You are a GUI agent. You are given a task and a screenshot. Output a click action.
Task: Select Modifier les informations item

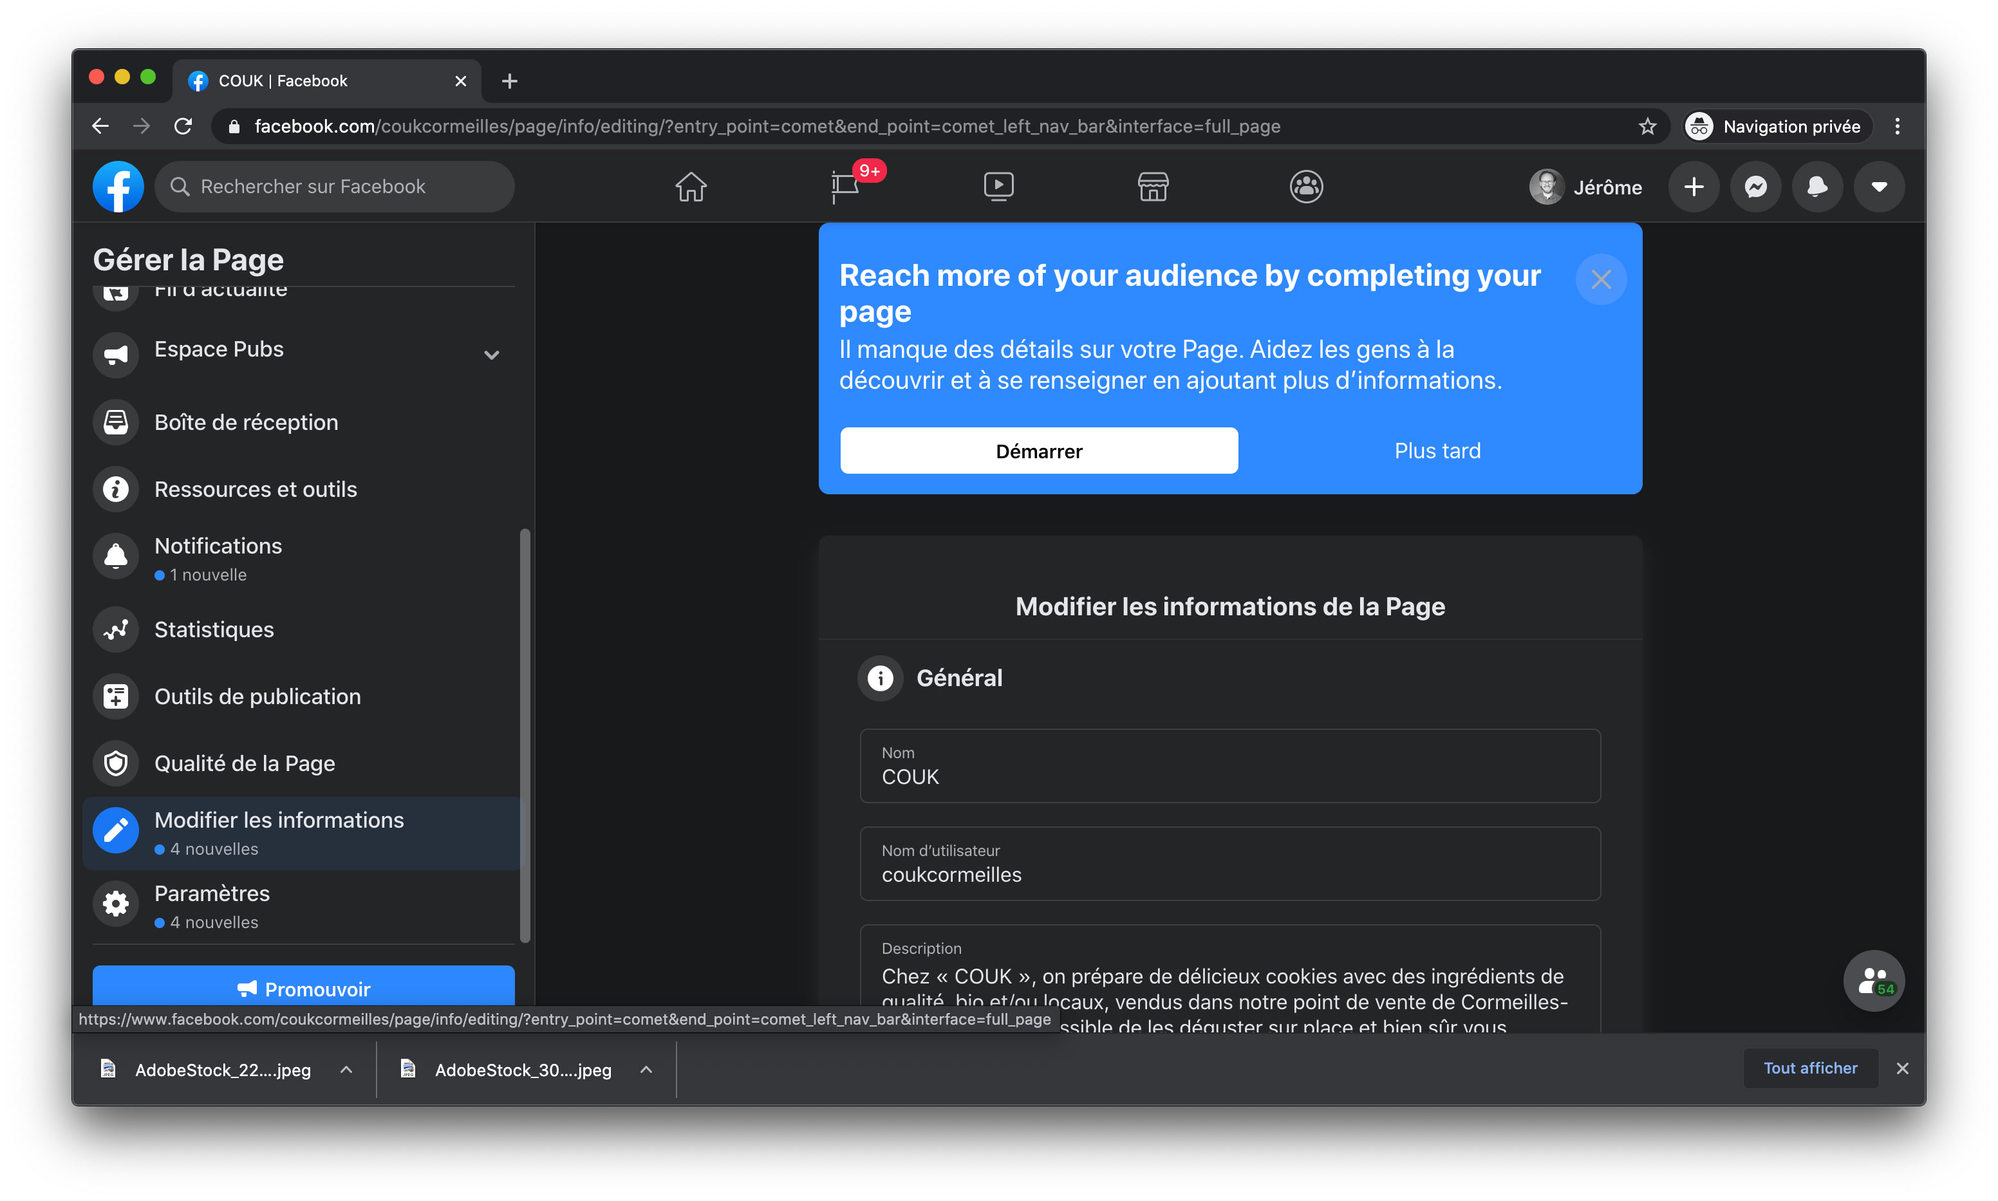click(x=303, y=833)
